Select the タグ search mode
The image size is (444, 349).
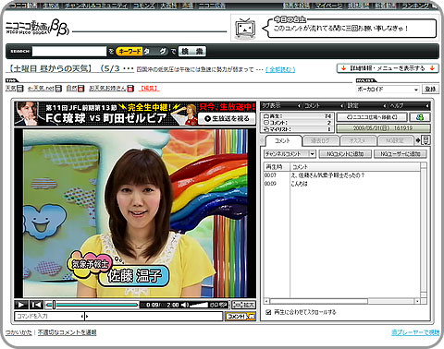[155, 52]
